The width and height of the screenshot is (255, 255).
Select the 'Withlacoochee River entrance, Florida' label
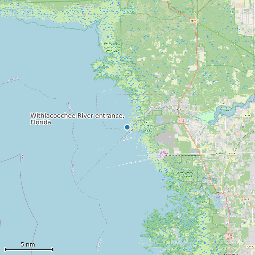click(x=77, y=119)
